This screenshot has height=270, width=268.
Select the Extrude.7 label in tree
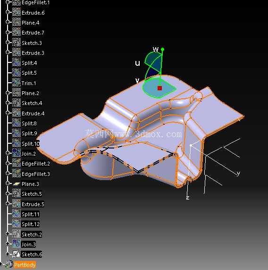point(33,33)
